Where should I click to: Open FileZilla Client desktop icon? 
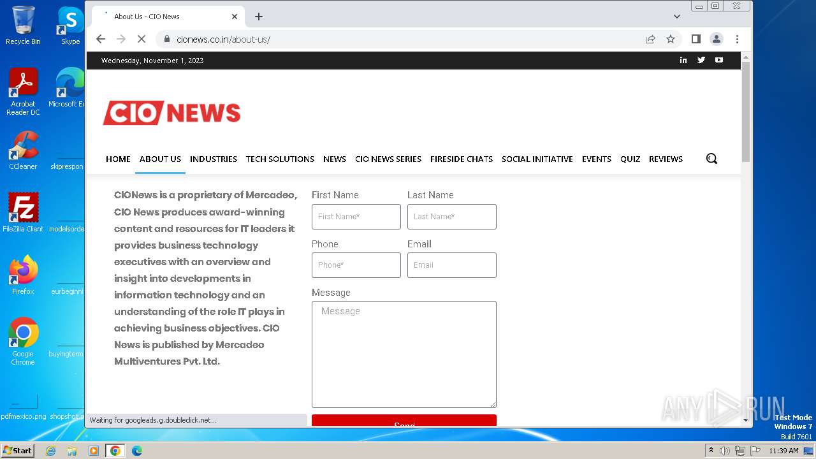pos(23,213)
